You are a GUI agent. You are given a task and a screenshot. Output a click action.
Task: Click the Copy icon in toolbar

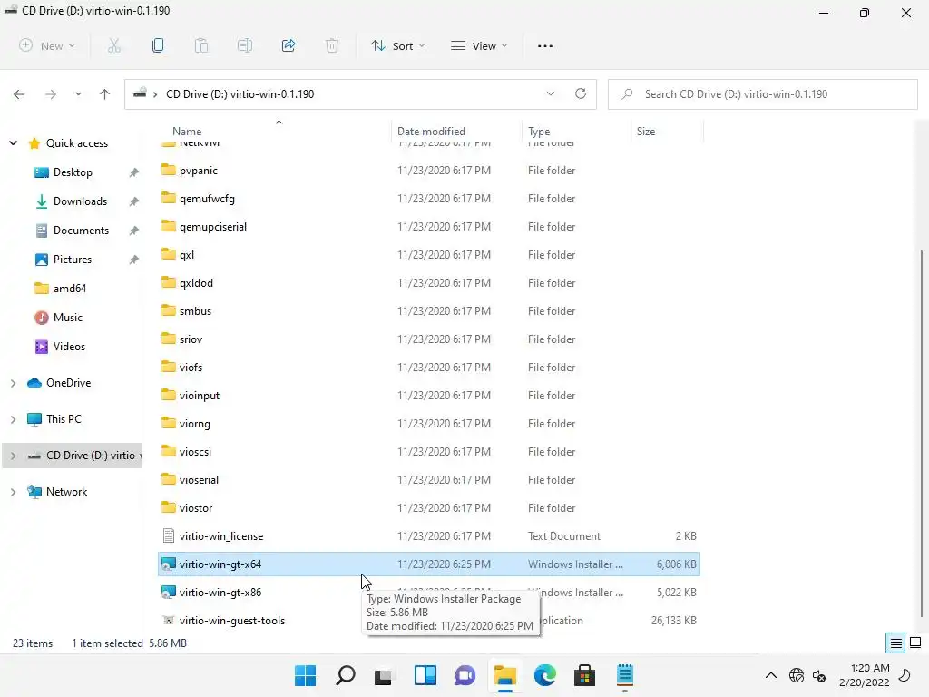tap(158, 45)
